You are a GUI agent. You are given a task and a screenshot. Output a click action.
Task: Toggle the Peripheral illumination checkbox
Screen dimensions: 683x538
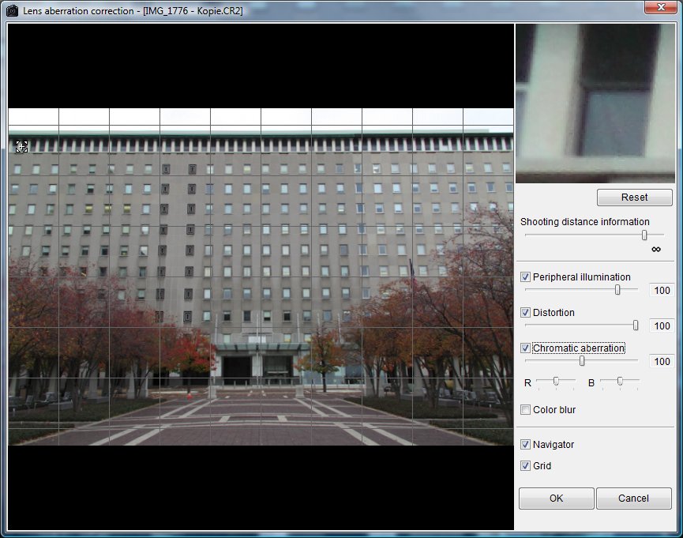tap(526, 277)
